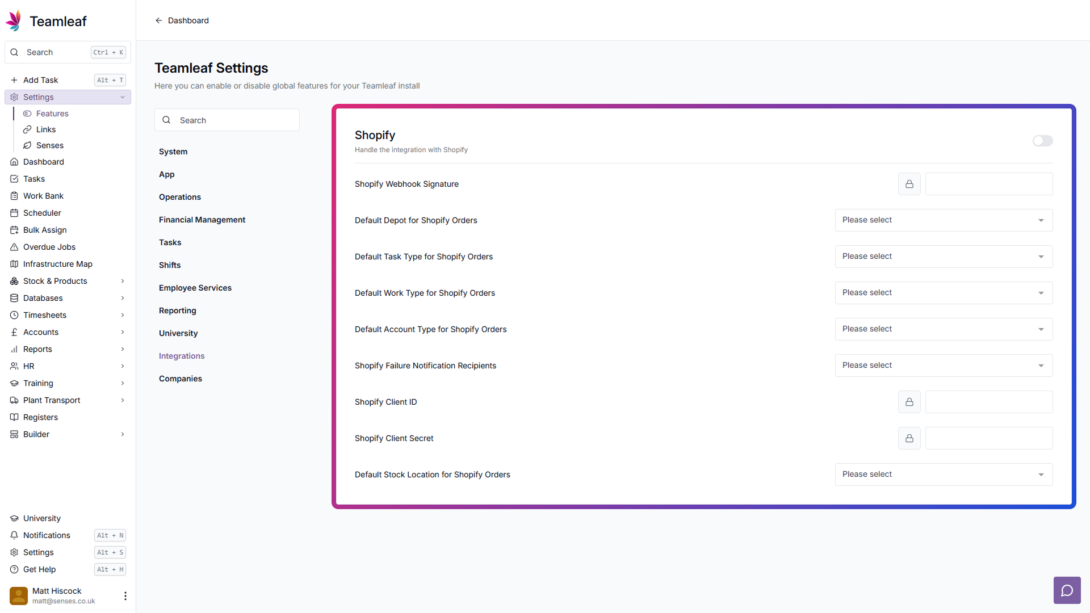Click the lock icon for Shopify Client Secret
The width and height of the screenshot is (1090, 613).
(x=909, y=438)
